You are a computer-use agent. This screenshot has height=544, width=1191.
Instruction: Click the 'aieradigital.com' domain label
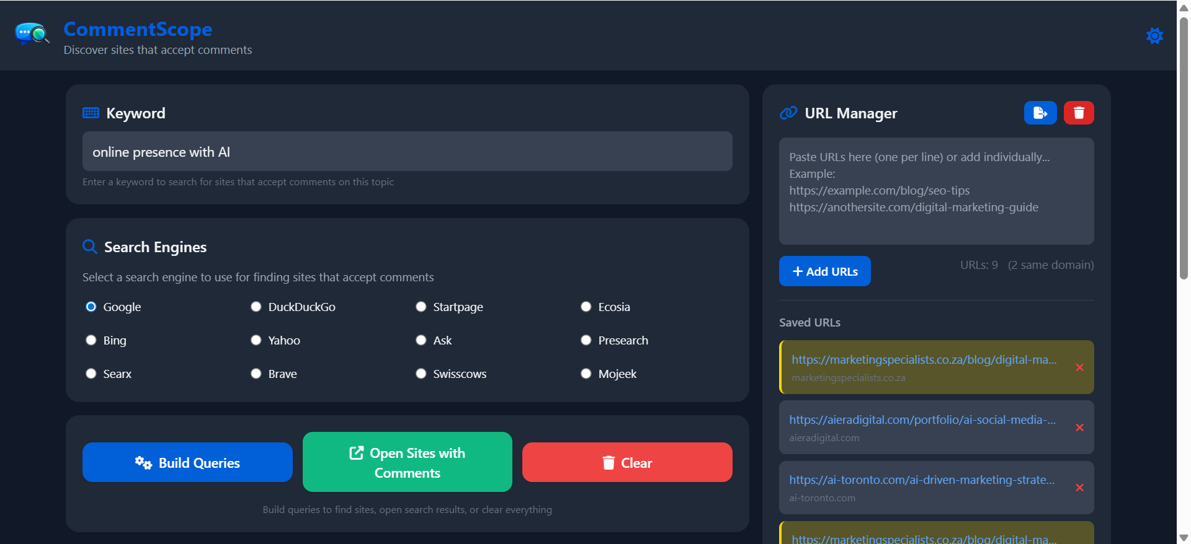point(824,437)
